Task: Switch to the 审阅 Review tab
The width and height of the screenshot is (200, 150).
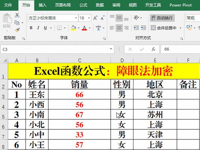Action: click(116, 5)
